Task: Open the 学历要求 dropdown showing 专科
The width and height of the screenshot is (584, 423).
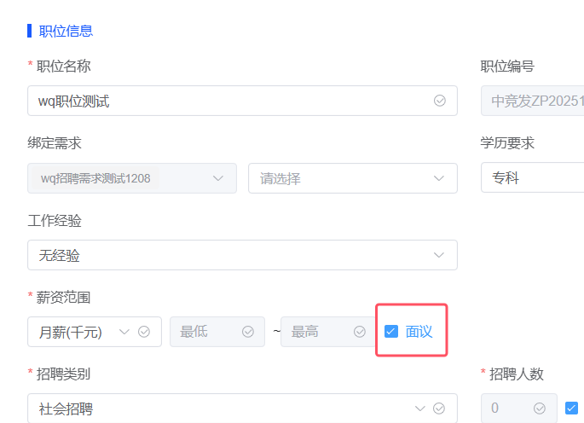Action: click(x=532, y=178)
